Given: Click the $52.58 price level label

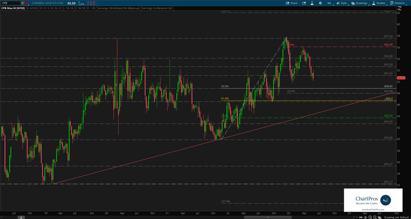Looking at the screenshot, I should 388,64.
